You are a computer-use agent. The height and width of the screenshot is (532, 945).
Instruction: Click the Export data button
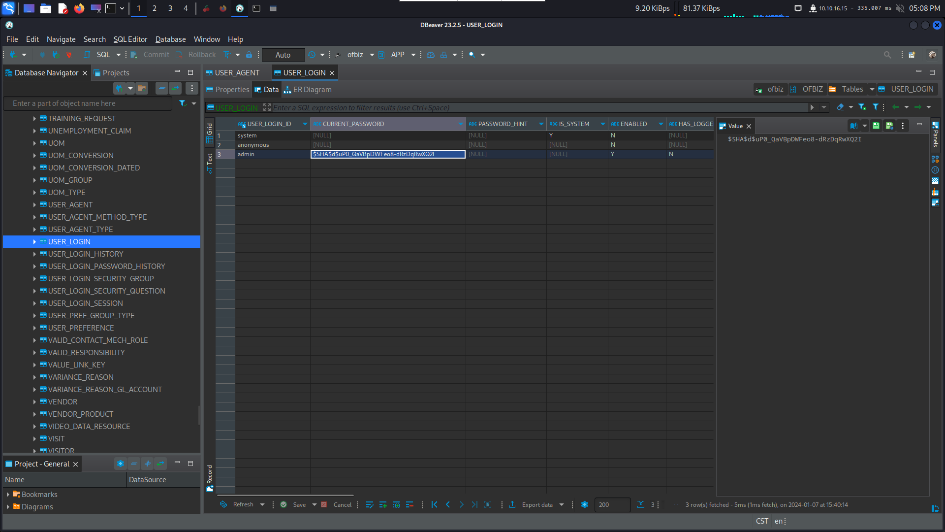(531, 505)
